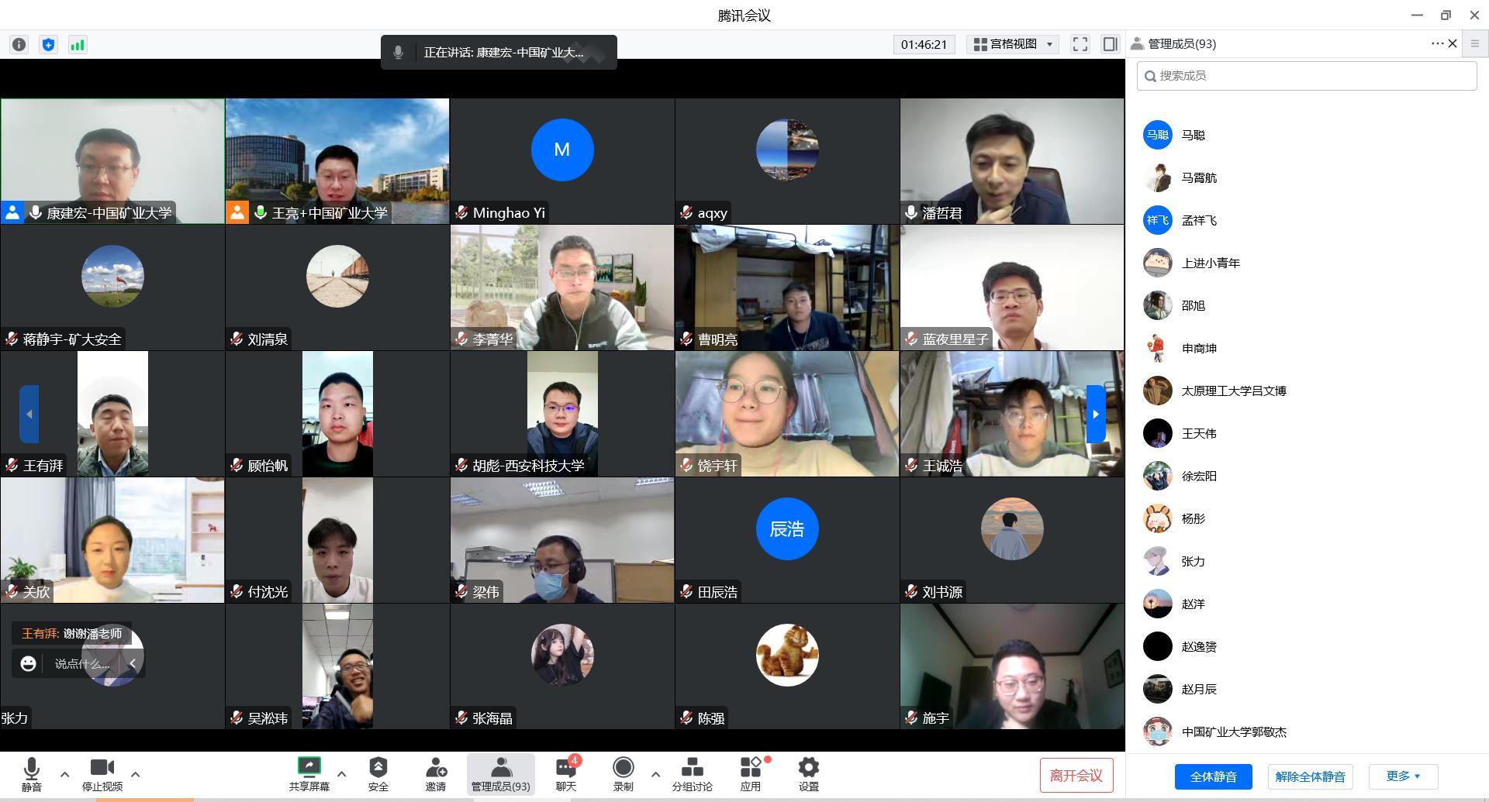
Task: Open the Apps (应用) icon
Action: tap(750, 774)
